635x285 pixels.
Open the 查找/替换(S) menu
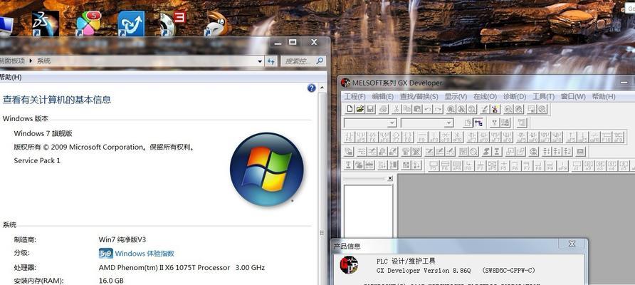click(419, 96)
